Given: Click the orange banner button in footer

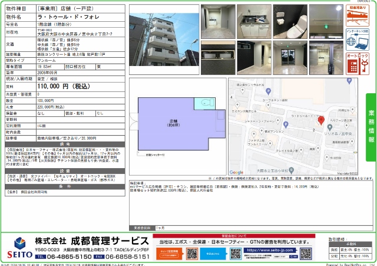Looking at the screenshot, I should coord(170,254).
